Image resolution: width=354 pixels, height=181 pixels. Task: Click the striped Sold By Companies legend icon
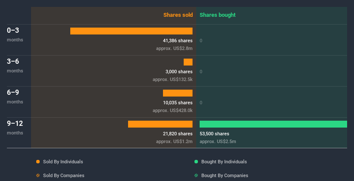pyautogui.click(x=38, y=175)
